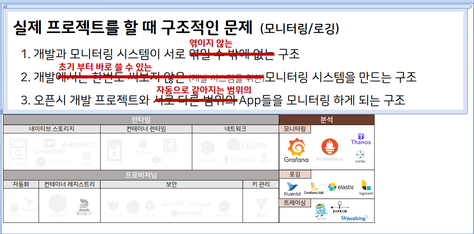Select the Cortex logo
Screen dimensions: 474x234
(360, 157)
